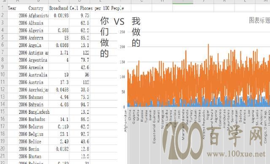Select the Bhutan country cell
The height and width of the screenshot is (164, 270).
(38, 156)
